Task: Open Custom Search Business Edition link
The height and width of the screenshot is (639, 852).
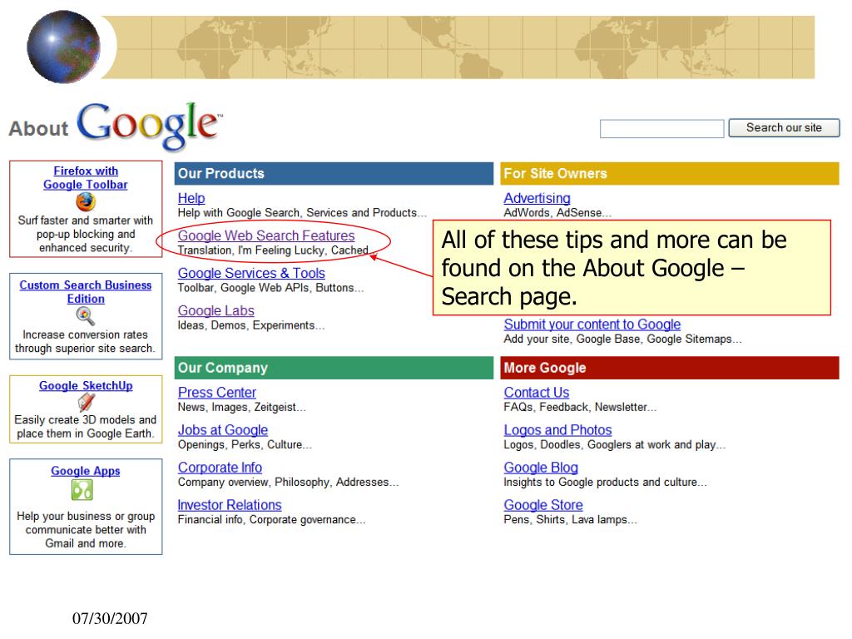Action: coord(86,292)
